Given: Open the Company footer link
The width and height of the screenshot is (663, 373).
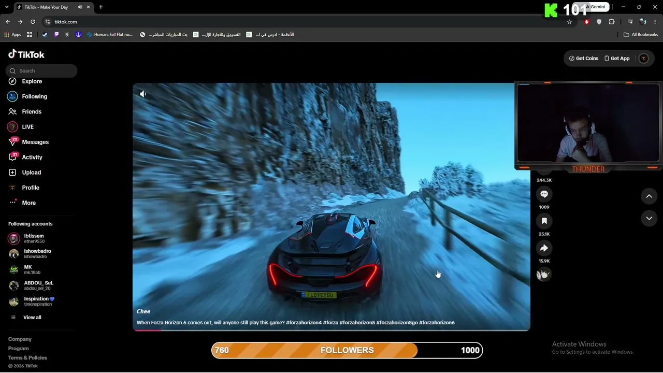Looking at the screenshot, I should point(20,339).
